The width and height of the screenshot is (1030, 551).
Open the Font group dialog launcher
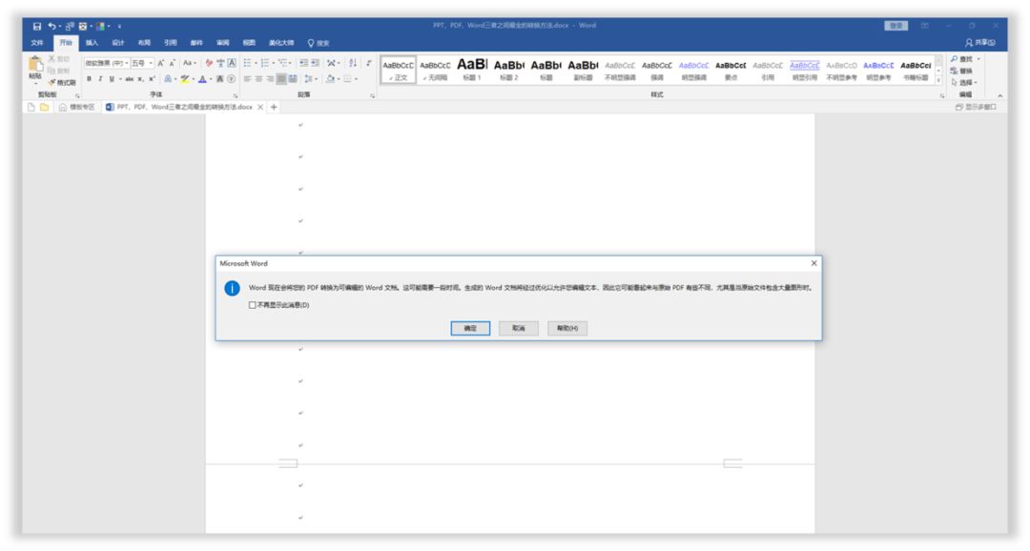[236, 96]
